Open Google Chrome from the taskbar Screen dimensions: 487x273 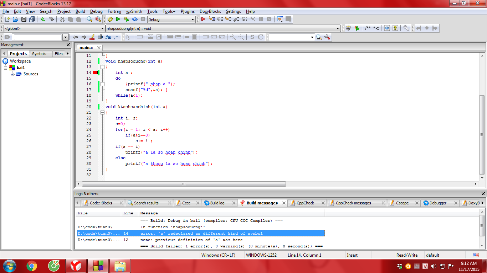31,266
